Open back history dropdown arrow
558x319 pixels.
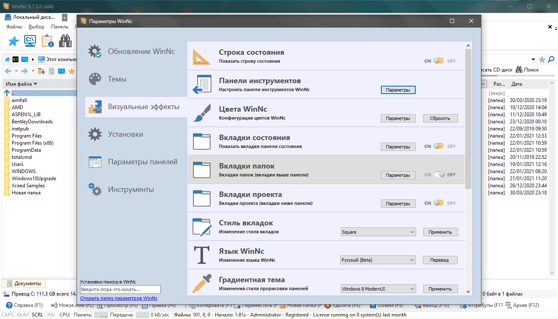pyautogui.click(x=15, y=71)
